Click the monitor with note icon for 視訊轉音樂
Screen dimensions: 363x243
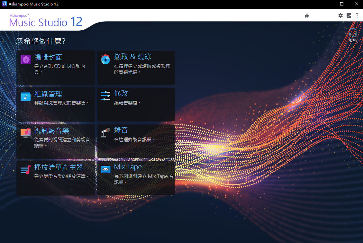25,133
